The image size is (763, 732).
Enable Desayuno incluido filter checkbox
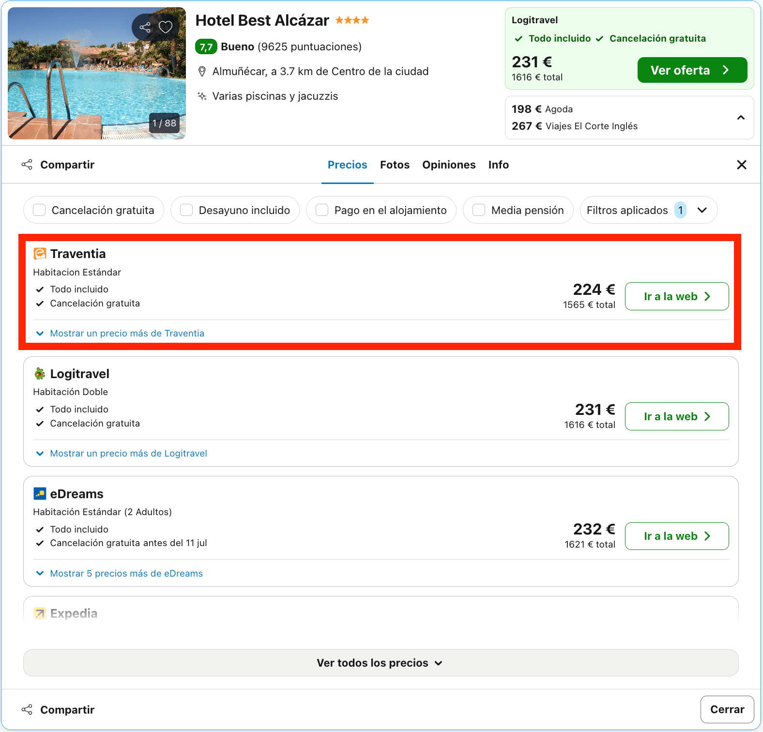(x=186, y=210)
